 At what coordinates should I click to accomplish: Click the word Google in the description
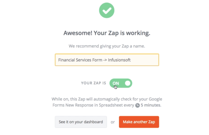pos(155,99)
